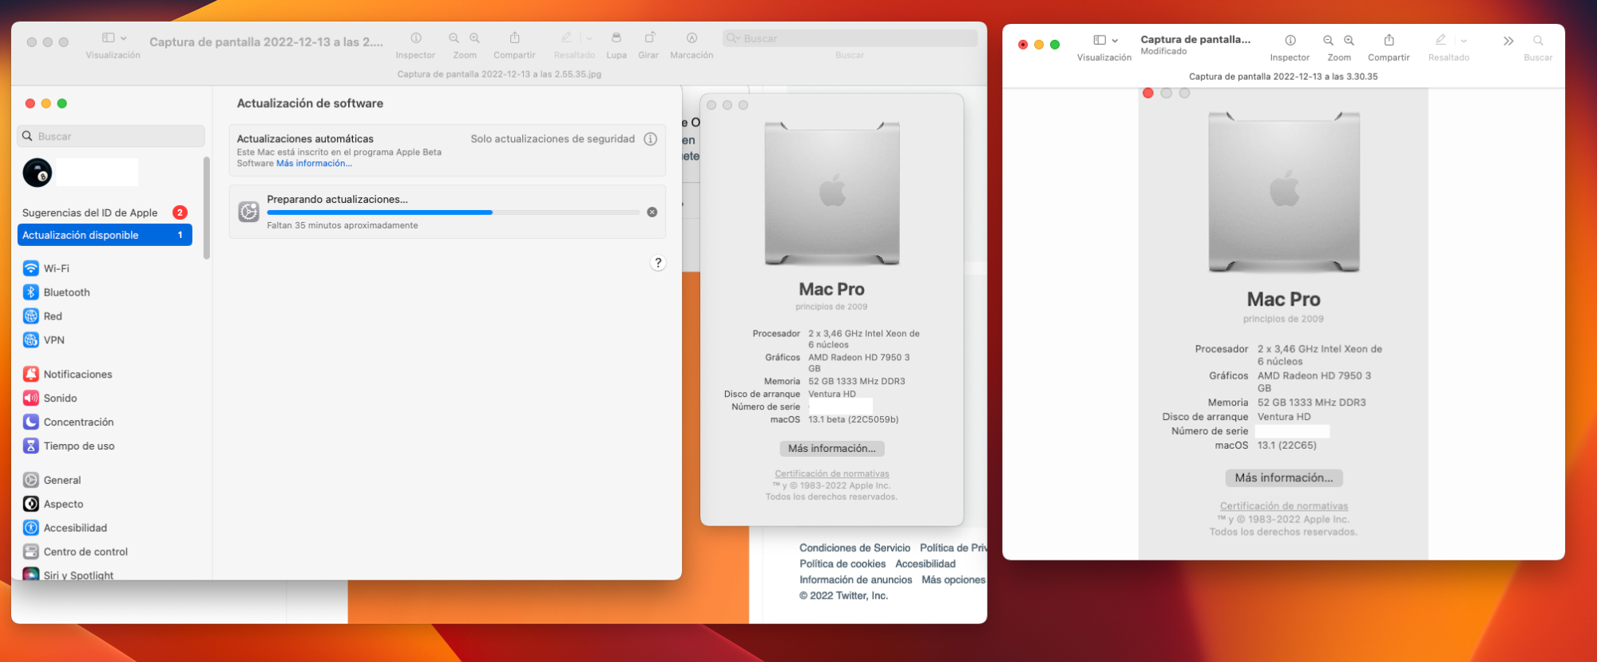Image resolution: width=1597 pixels, height=662 pixels.
Task: Click the info icon beside Solo actualizaciones de seguridad
Action: [x=651, y=139]
